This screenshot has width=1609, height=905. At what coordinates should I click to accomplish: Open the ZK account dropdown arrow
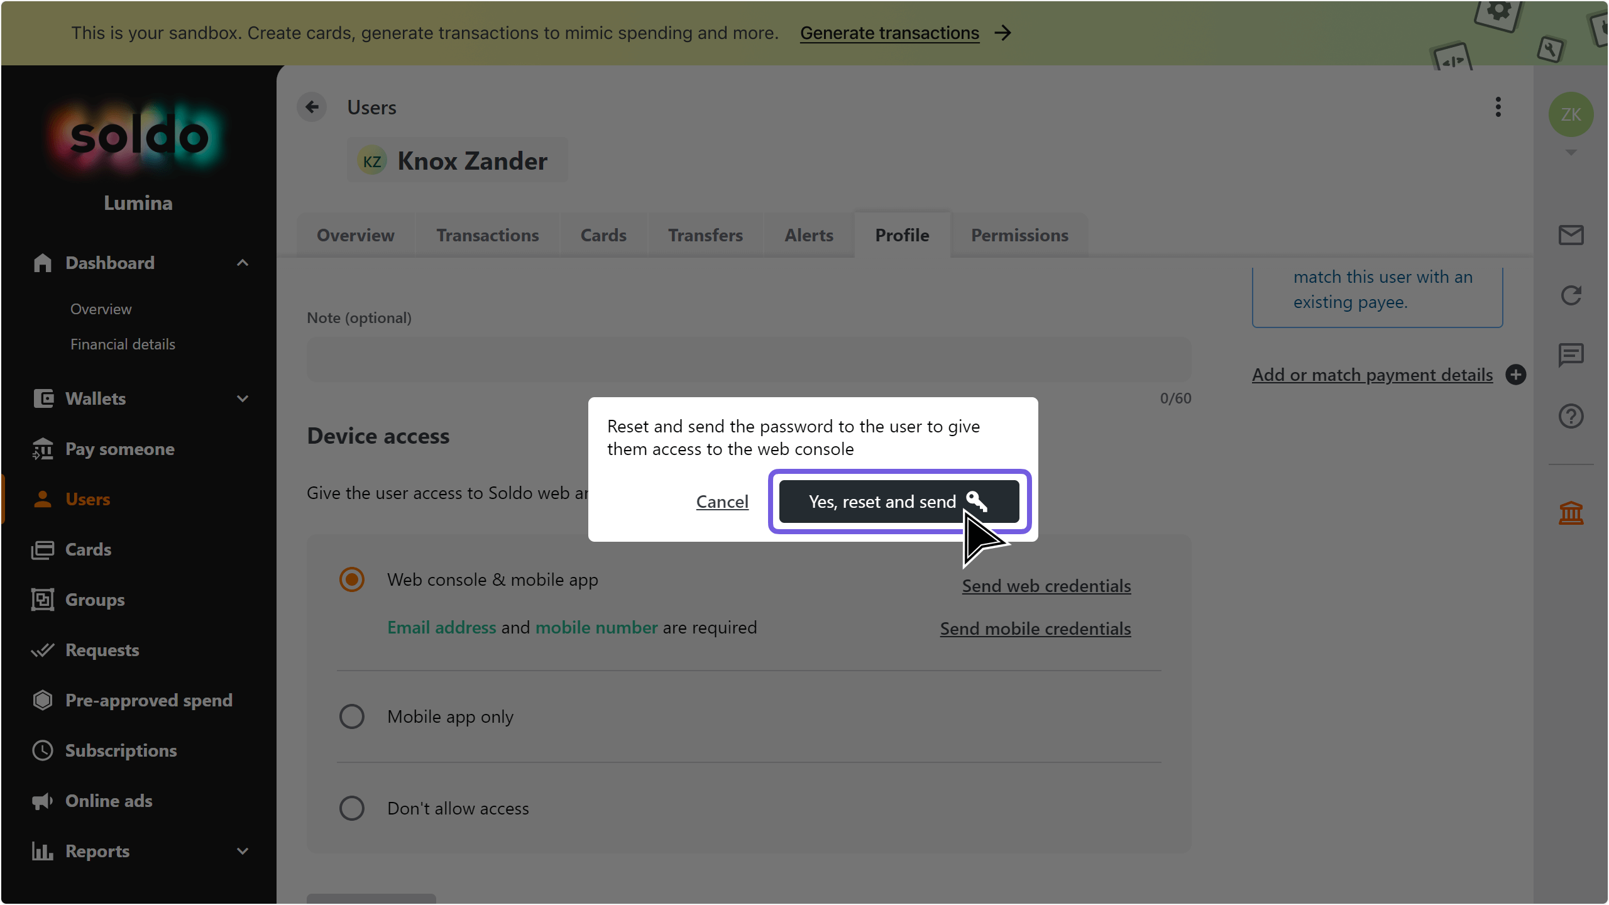pyautogui.click(x=1569, y=152)
